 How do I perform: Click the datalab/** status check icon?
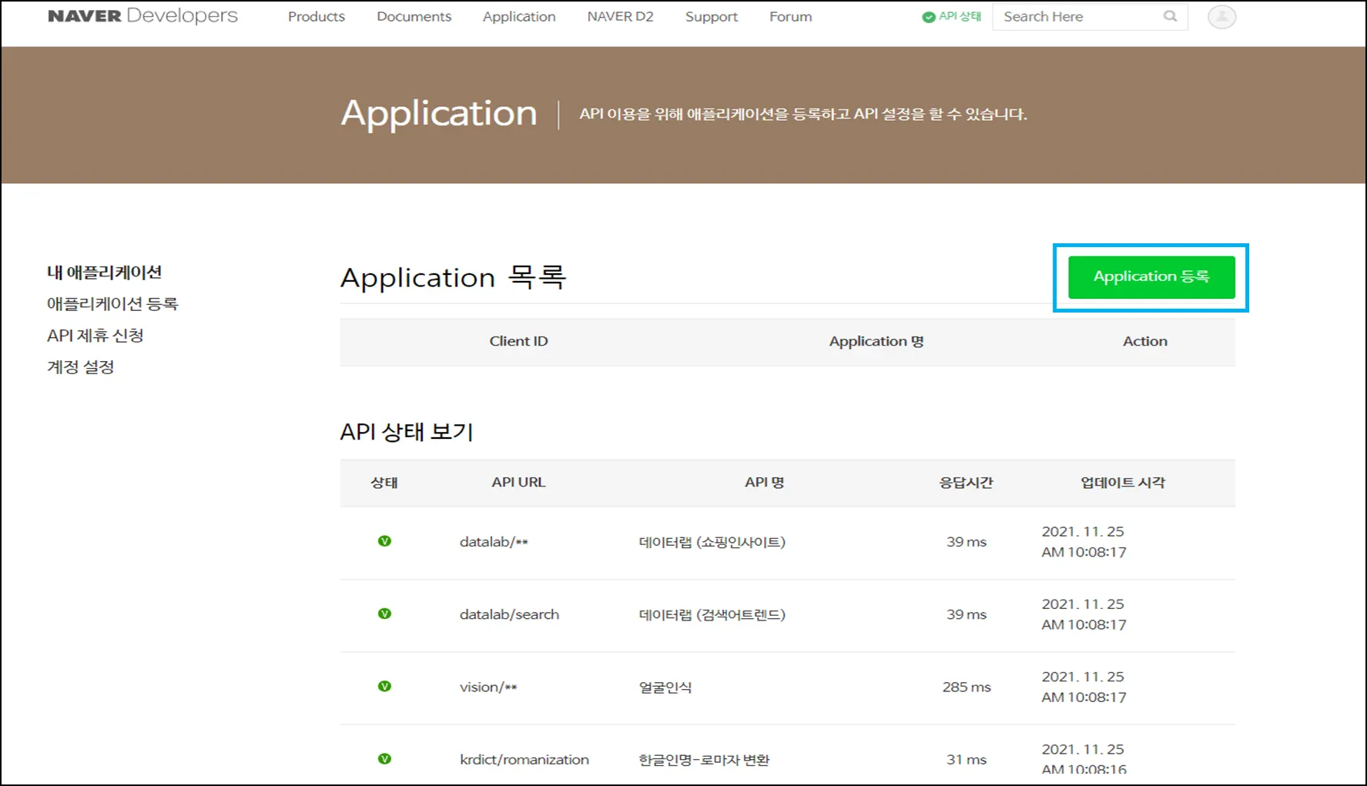click(384, 541)
